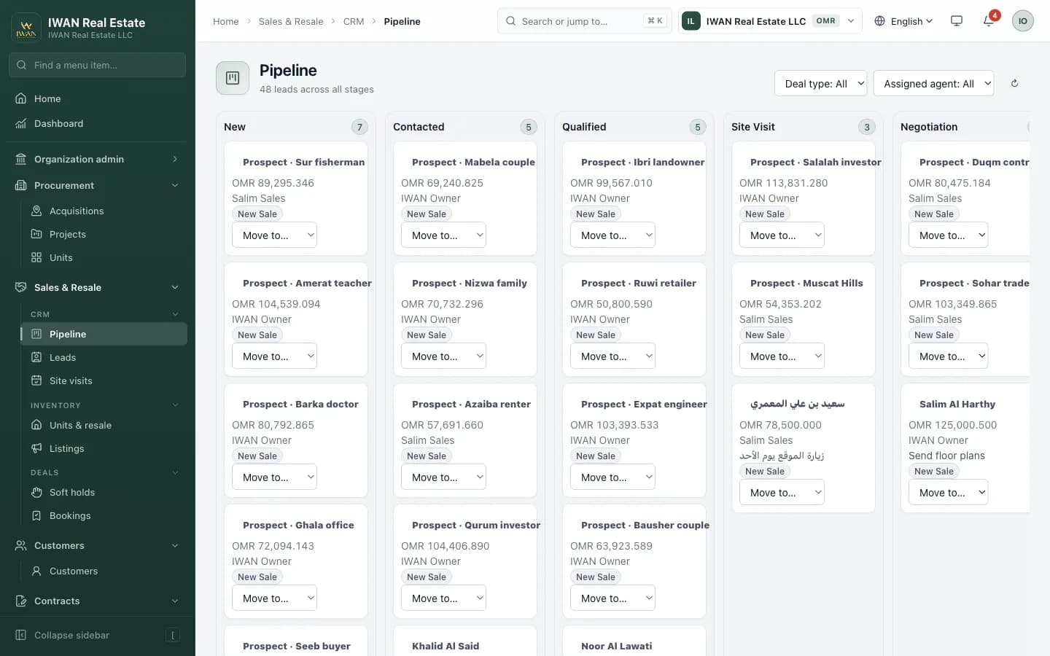The height and width of the screenshot is (656, 1050).
Task: Collapse the Customers sidebar section
Action: coord(98,545)
